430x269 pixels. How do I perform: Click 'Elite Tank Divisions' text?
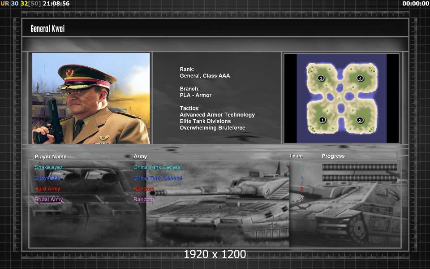click(205, 121)
